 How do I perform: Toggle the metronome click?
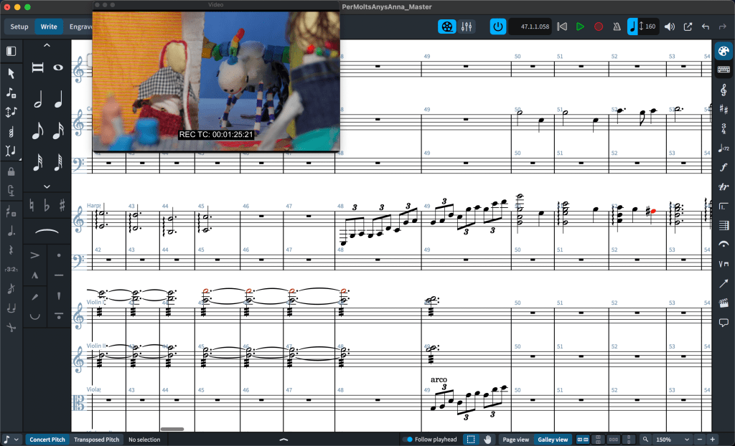616,27
